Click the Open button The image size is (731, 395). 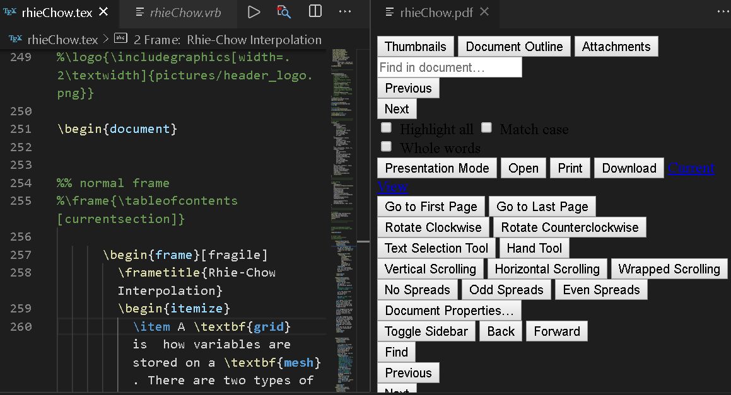(x=523, y=168)
